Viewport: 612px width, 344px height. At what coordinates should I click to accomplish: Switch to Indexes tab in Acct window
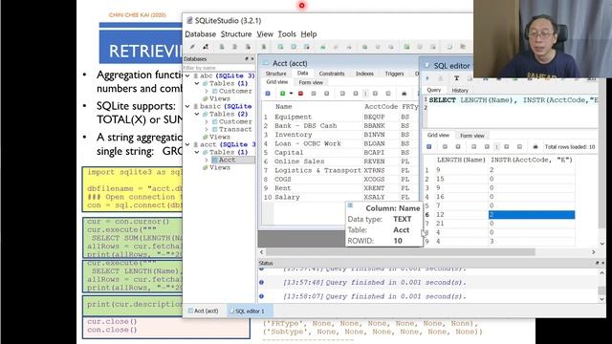[364, 74]
